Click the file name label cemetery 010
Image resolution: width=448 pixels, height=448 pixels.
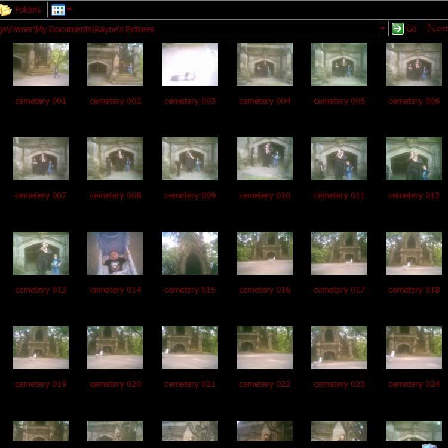265,196
